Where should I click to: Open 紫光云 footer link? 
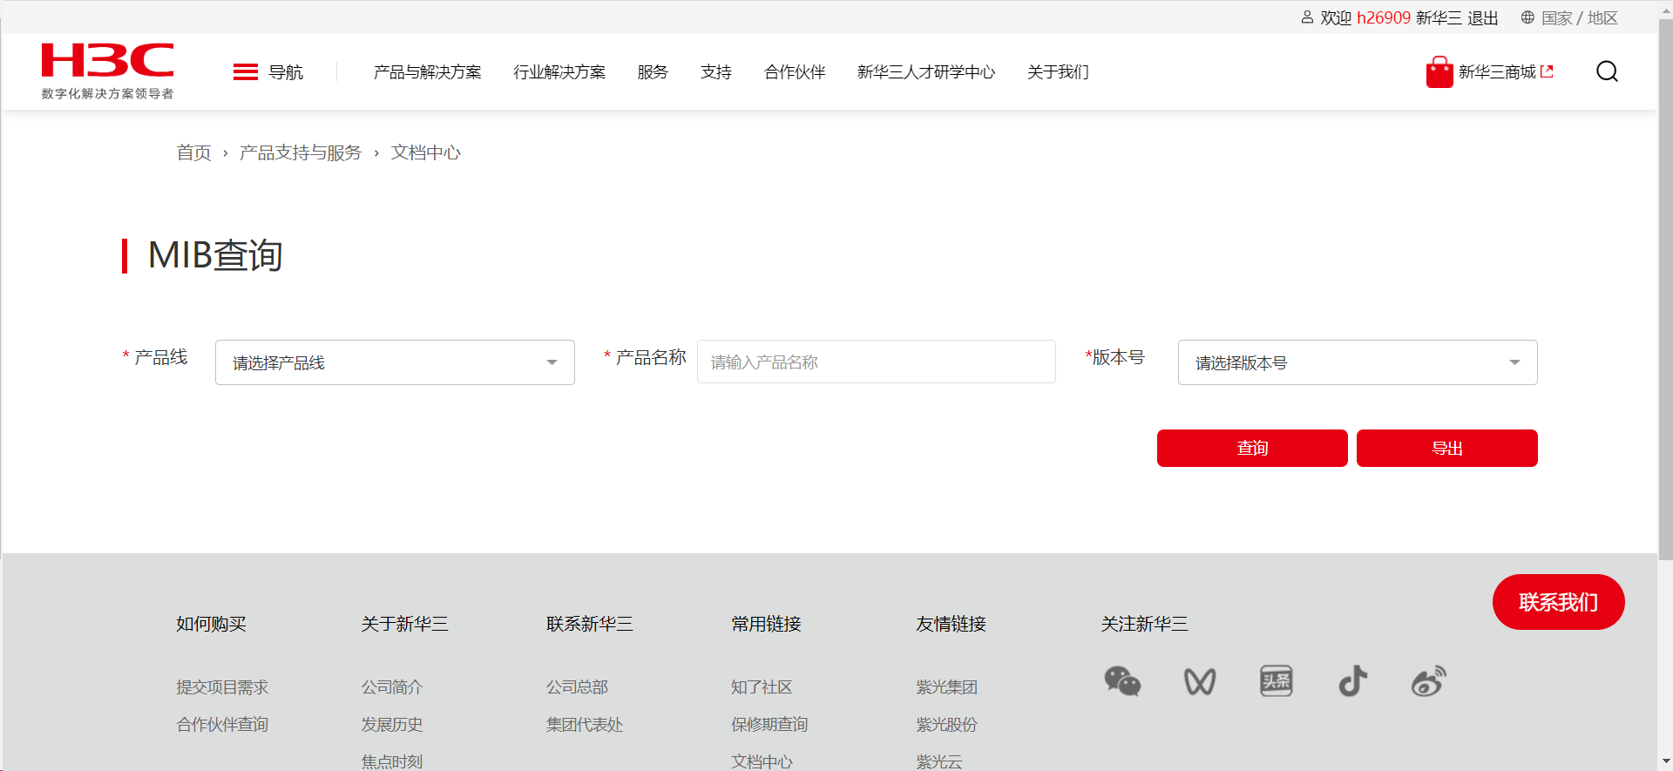(x=939, y=761)
